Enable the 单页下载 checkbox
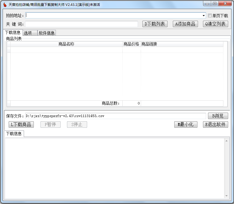The height and width of the screenshot is (204, 234). [x=210, y=16]
